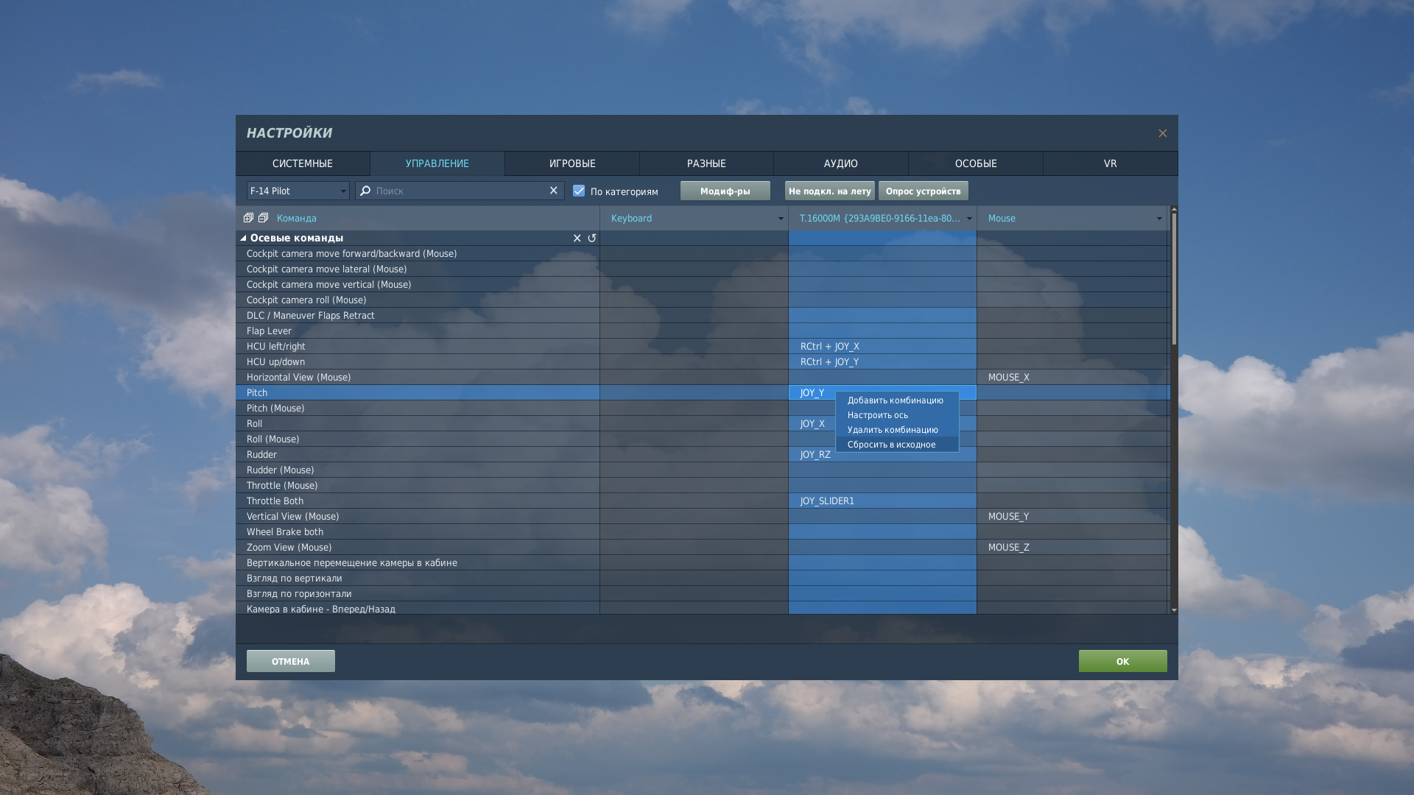
Task: Switch to the ИГРОВЫЕ tab
Action: tap(572, 163)
